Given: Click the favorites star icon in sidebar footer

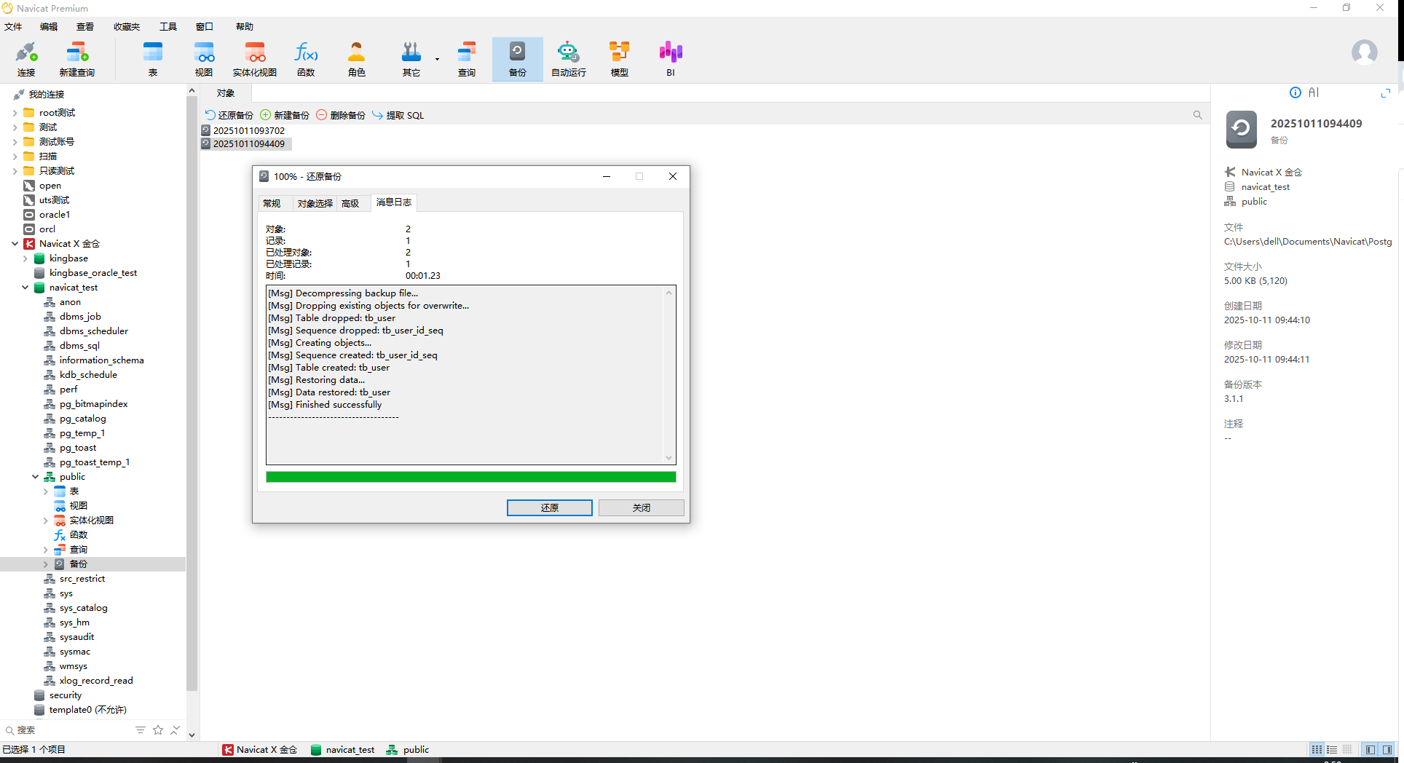Looking at the screenshot, I should pos(158,730).
